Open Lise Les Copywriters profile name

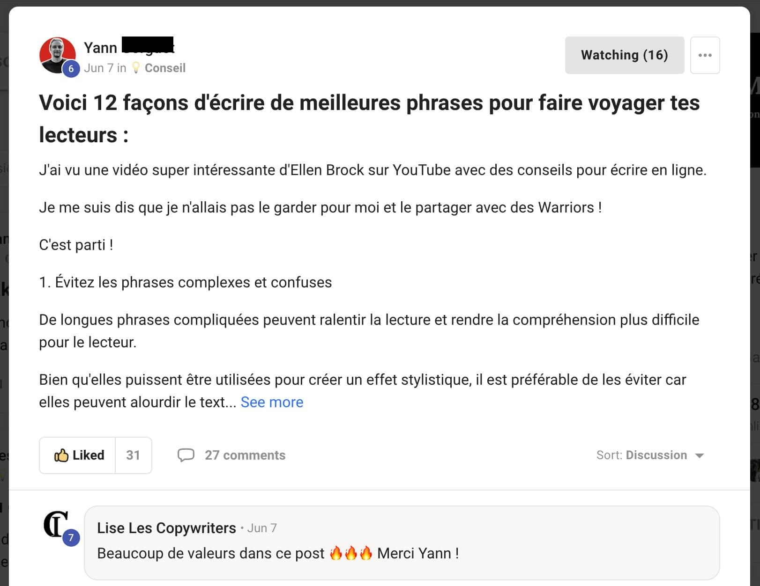[166, 528]
